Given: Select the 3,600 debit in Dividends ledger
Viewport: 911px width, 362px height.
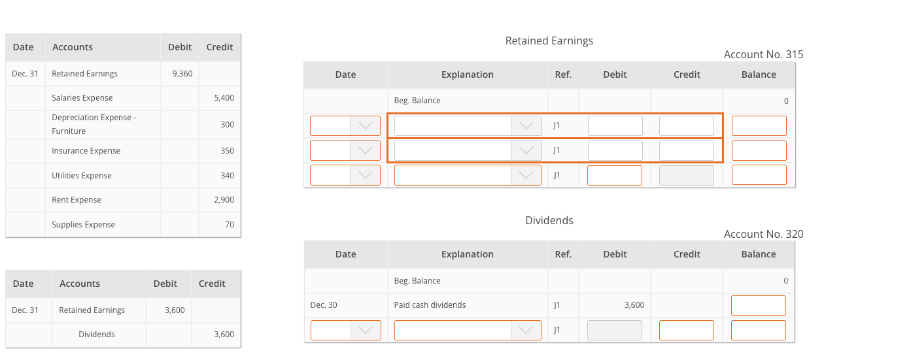Looking at the screenshot, I should [x=634, y=305].
